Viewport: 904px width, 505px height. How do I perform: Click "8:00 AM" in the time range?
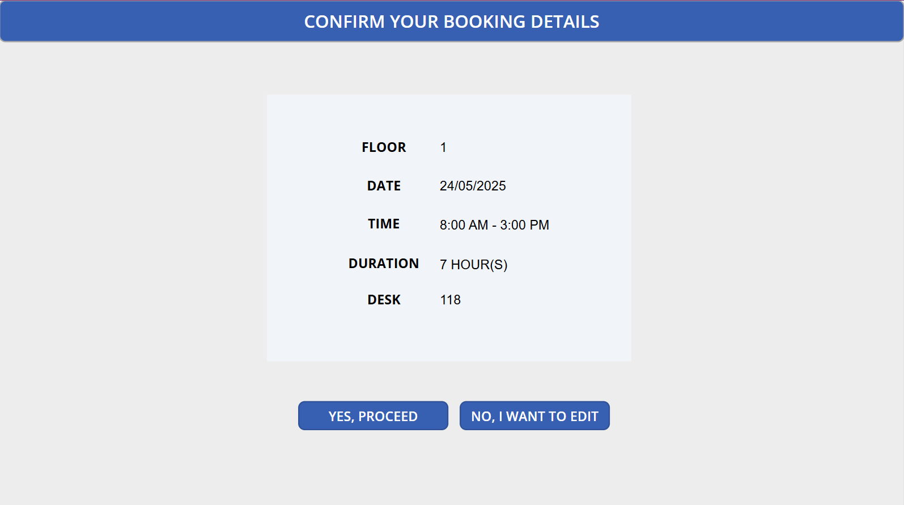pos(464,225)
